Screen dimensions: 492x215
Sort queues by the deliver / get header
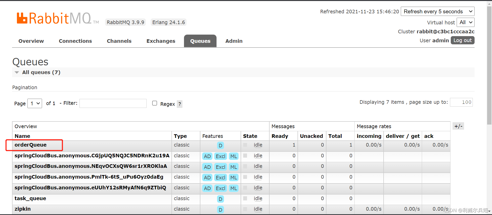(403, 136)
